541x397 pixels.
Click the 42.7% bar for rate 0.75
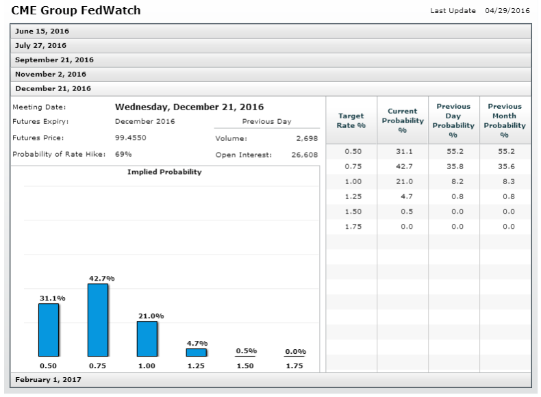[98, 320]
